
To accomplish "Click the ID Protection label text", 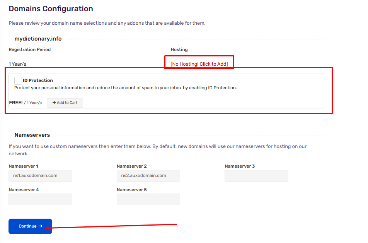I will 38,80.
